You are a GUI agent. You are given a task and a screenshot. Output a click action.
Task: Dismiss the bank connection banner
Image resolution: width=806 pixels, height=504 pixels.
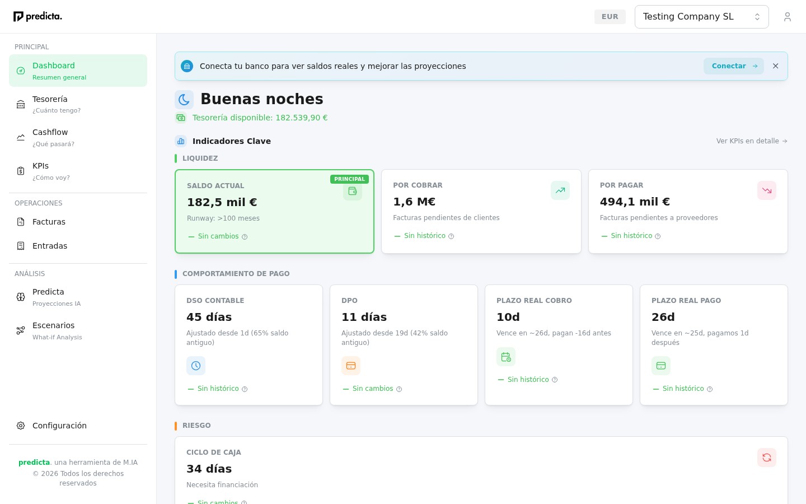click(776, 66)
